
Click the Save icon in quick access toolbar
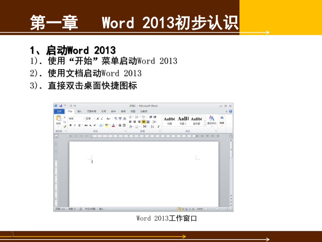pyautogui.click(x=61, y=106)
